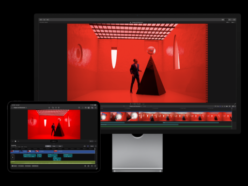
Task: Click the Animate button on the iPad
Action: coord(28,166)
